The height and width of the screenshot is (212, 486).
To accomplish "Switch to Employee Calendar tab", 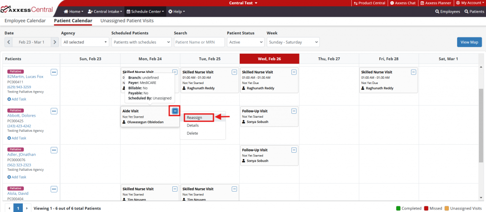I will [x=25, y=21].
